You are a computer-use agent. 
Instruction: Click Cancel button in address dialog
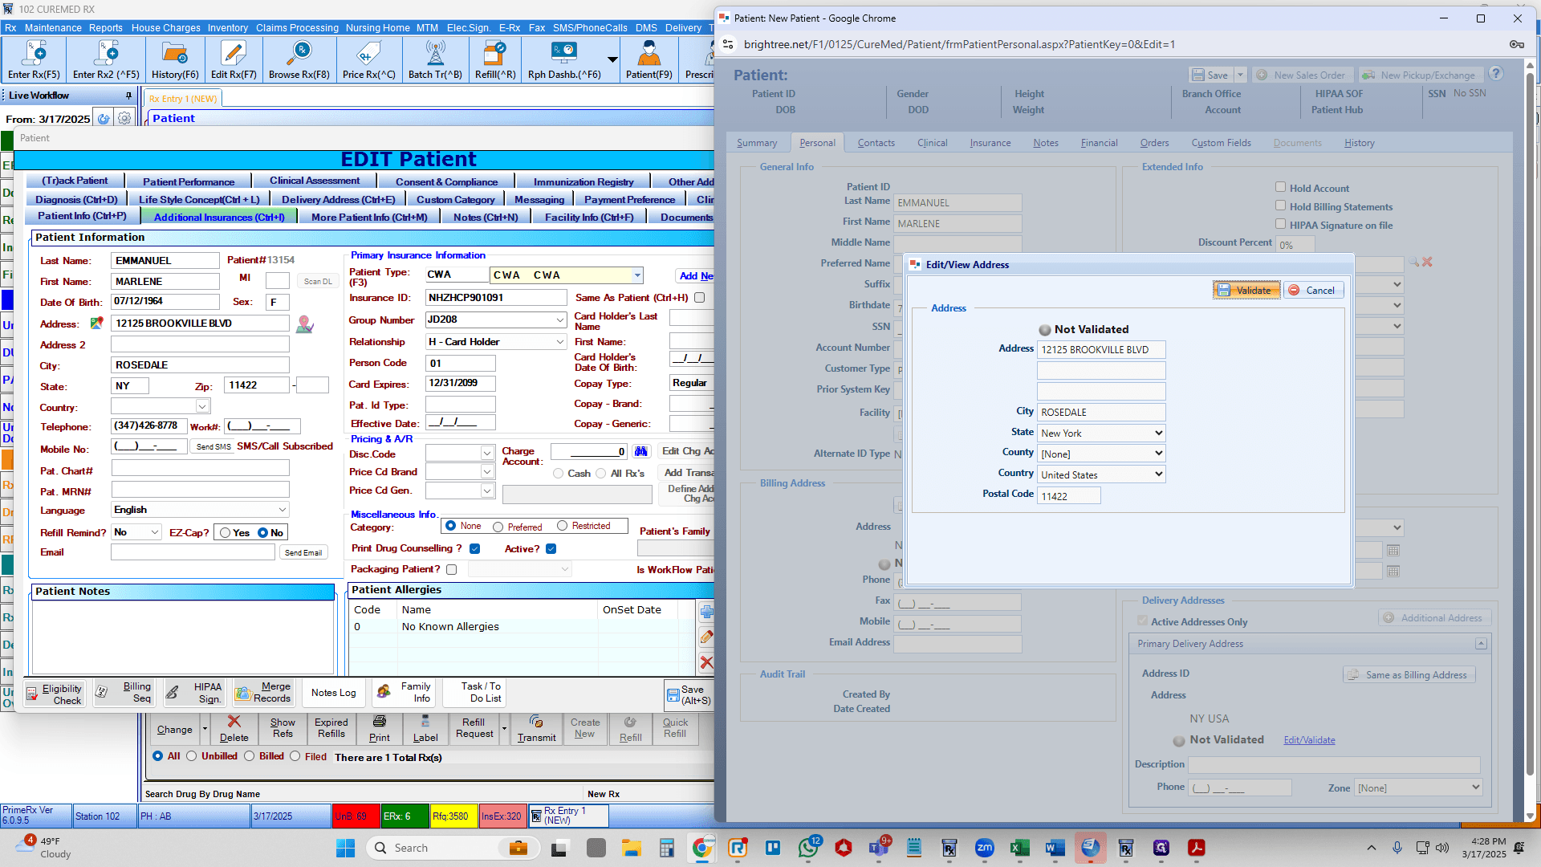click(x=1312, y=291)
